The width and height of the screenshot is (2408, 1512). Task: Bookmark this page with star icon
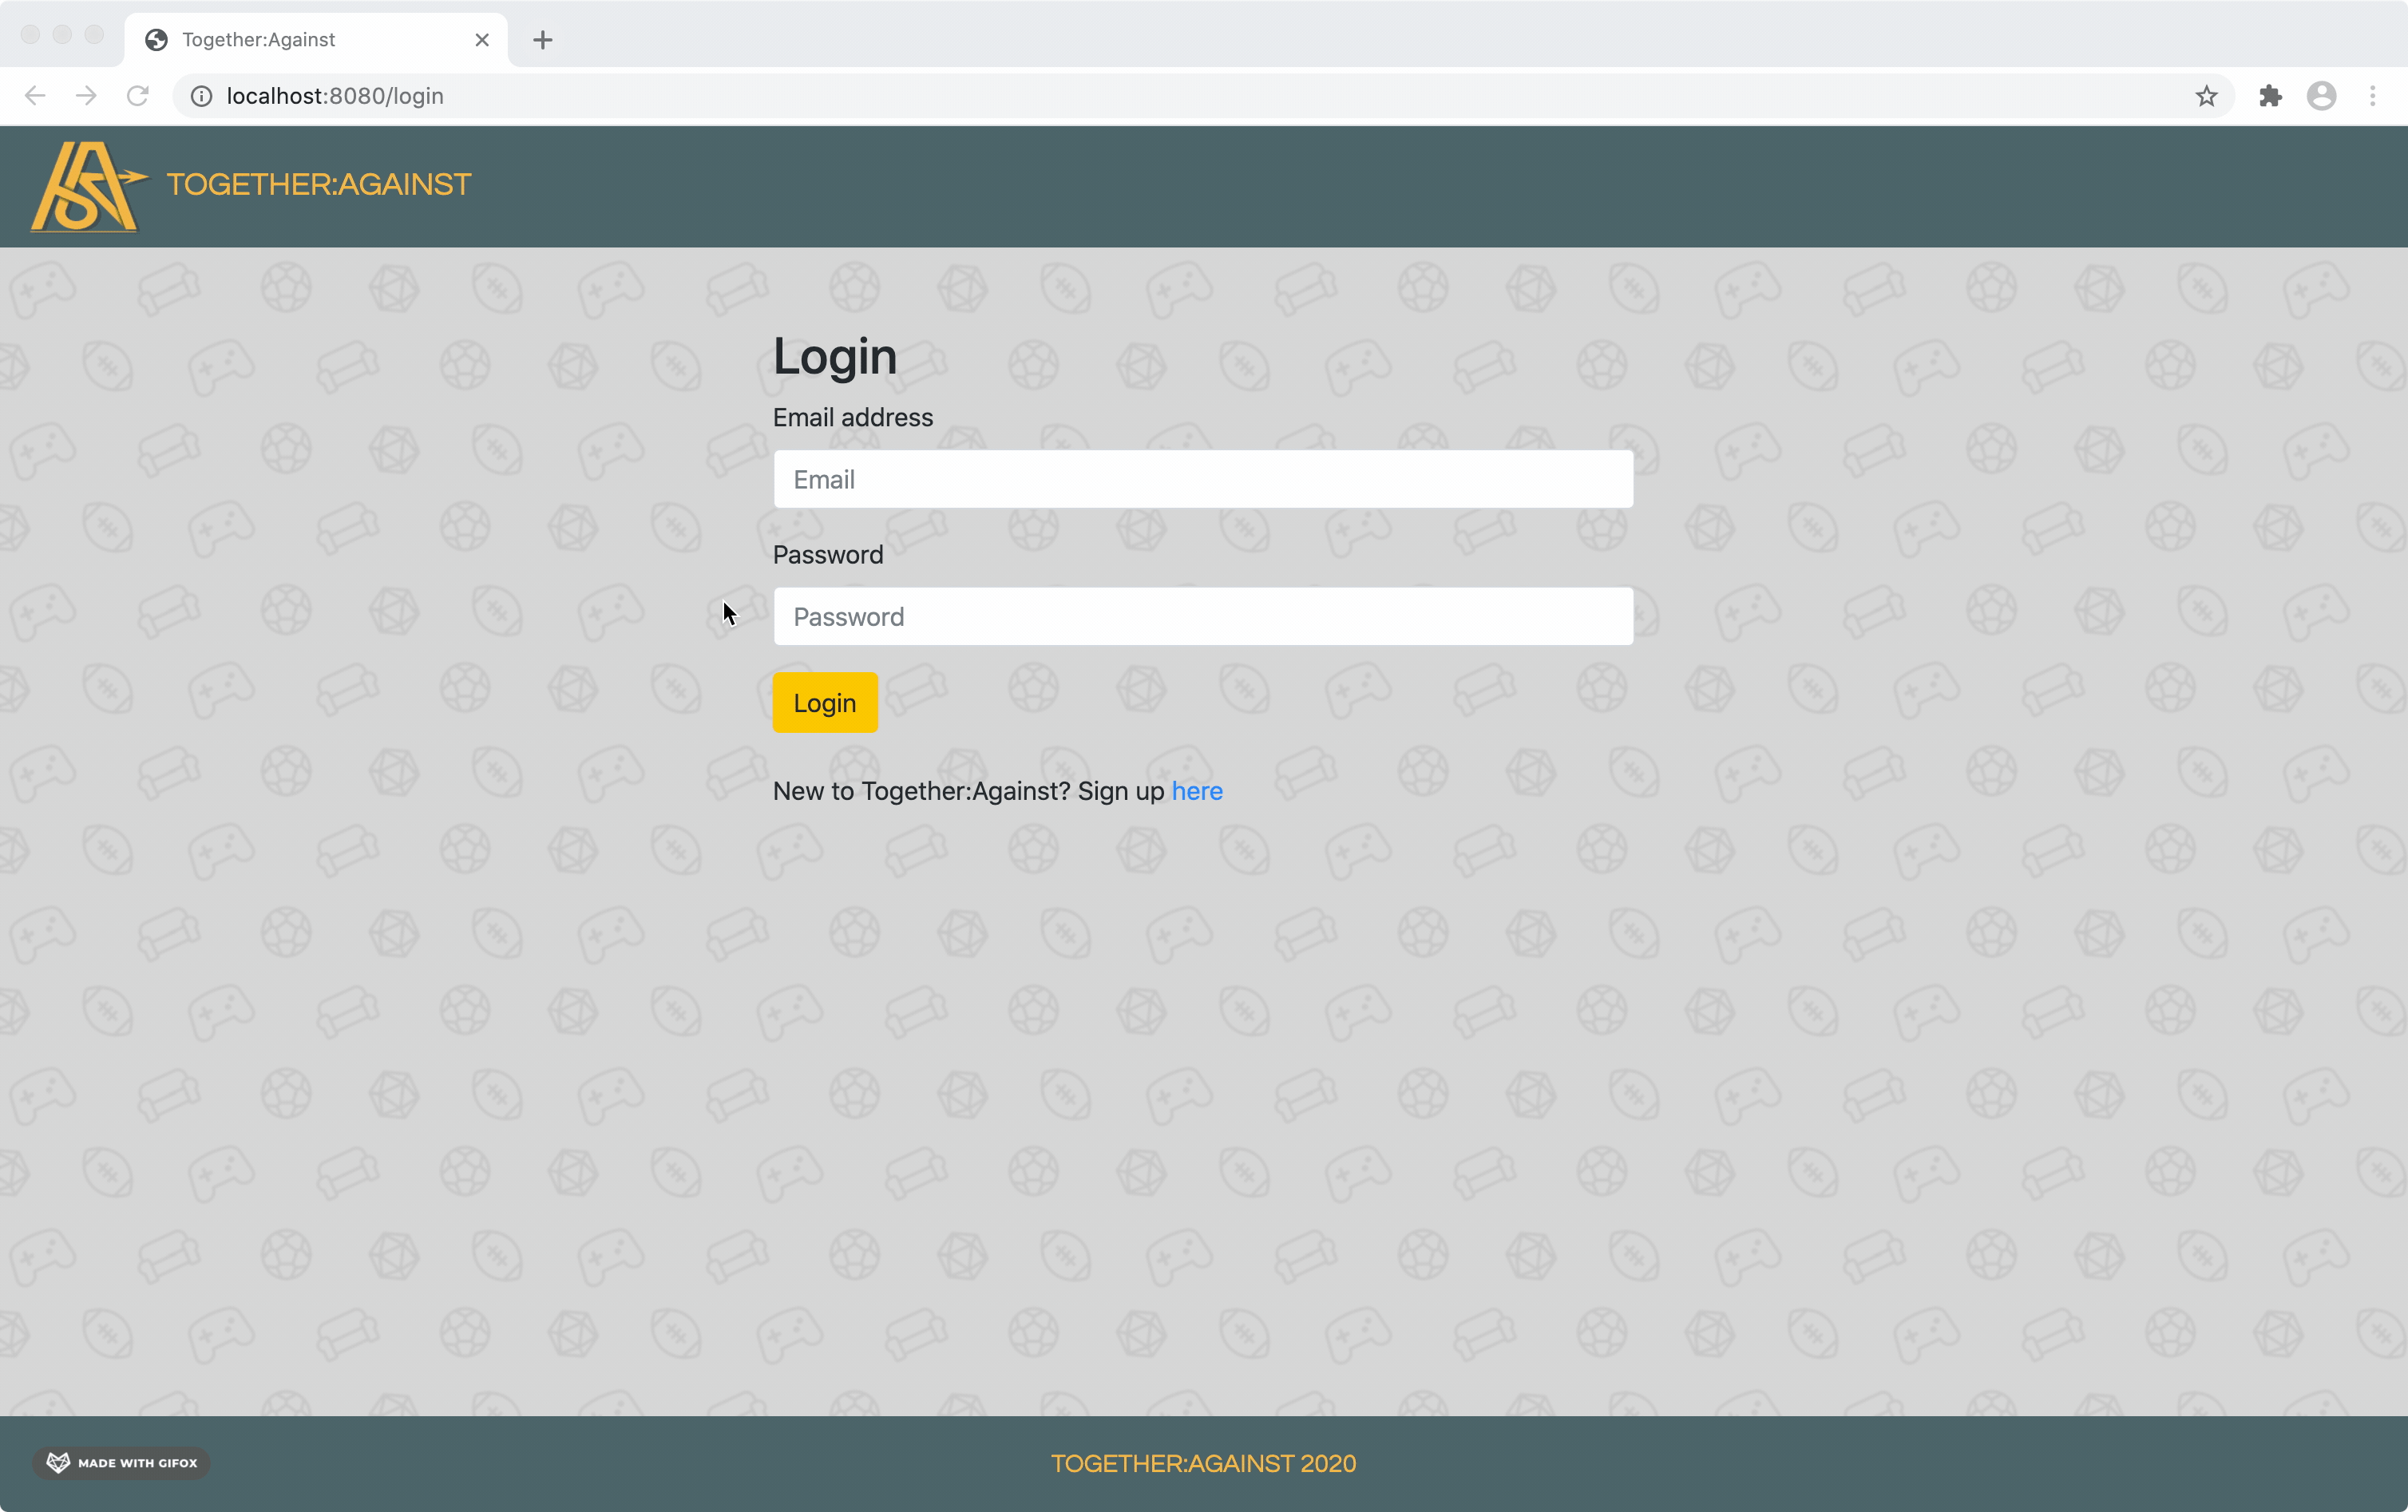pyautogui.click(x=2206, y=96)
